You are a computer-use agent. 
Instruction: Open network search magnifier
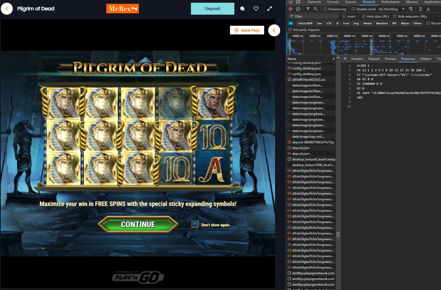[x=316, y=9]
